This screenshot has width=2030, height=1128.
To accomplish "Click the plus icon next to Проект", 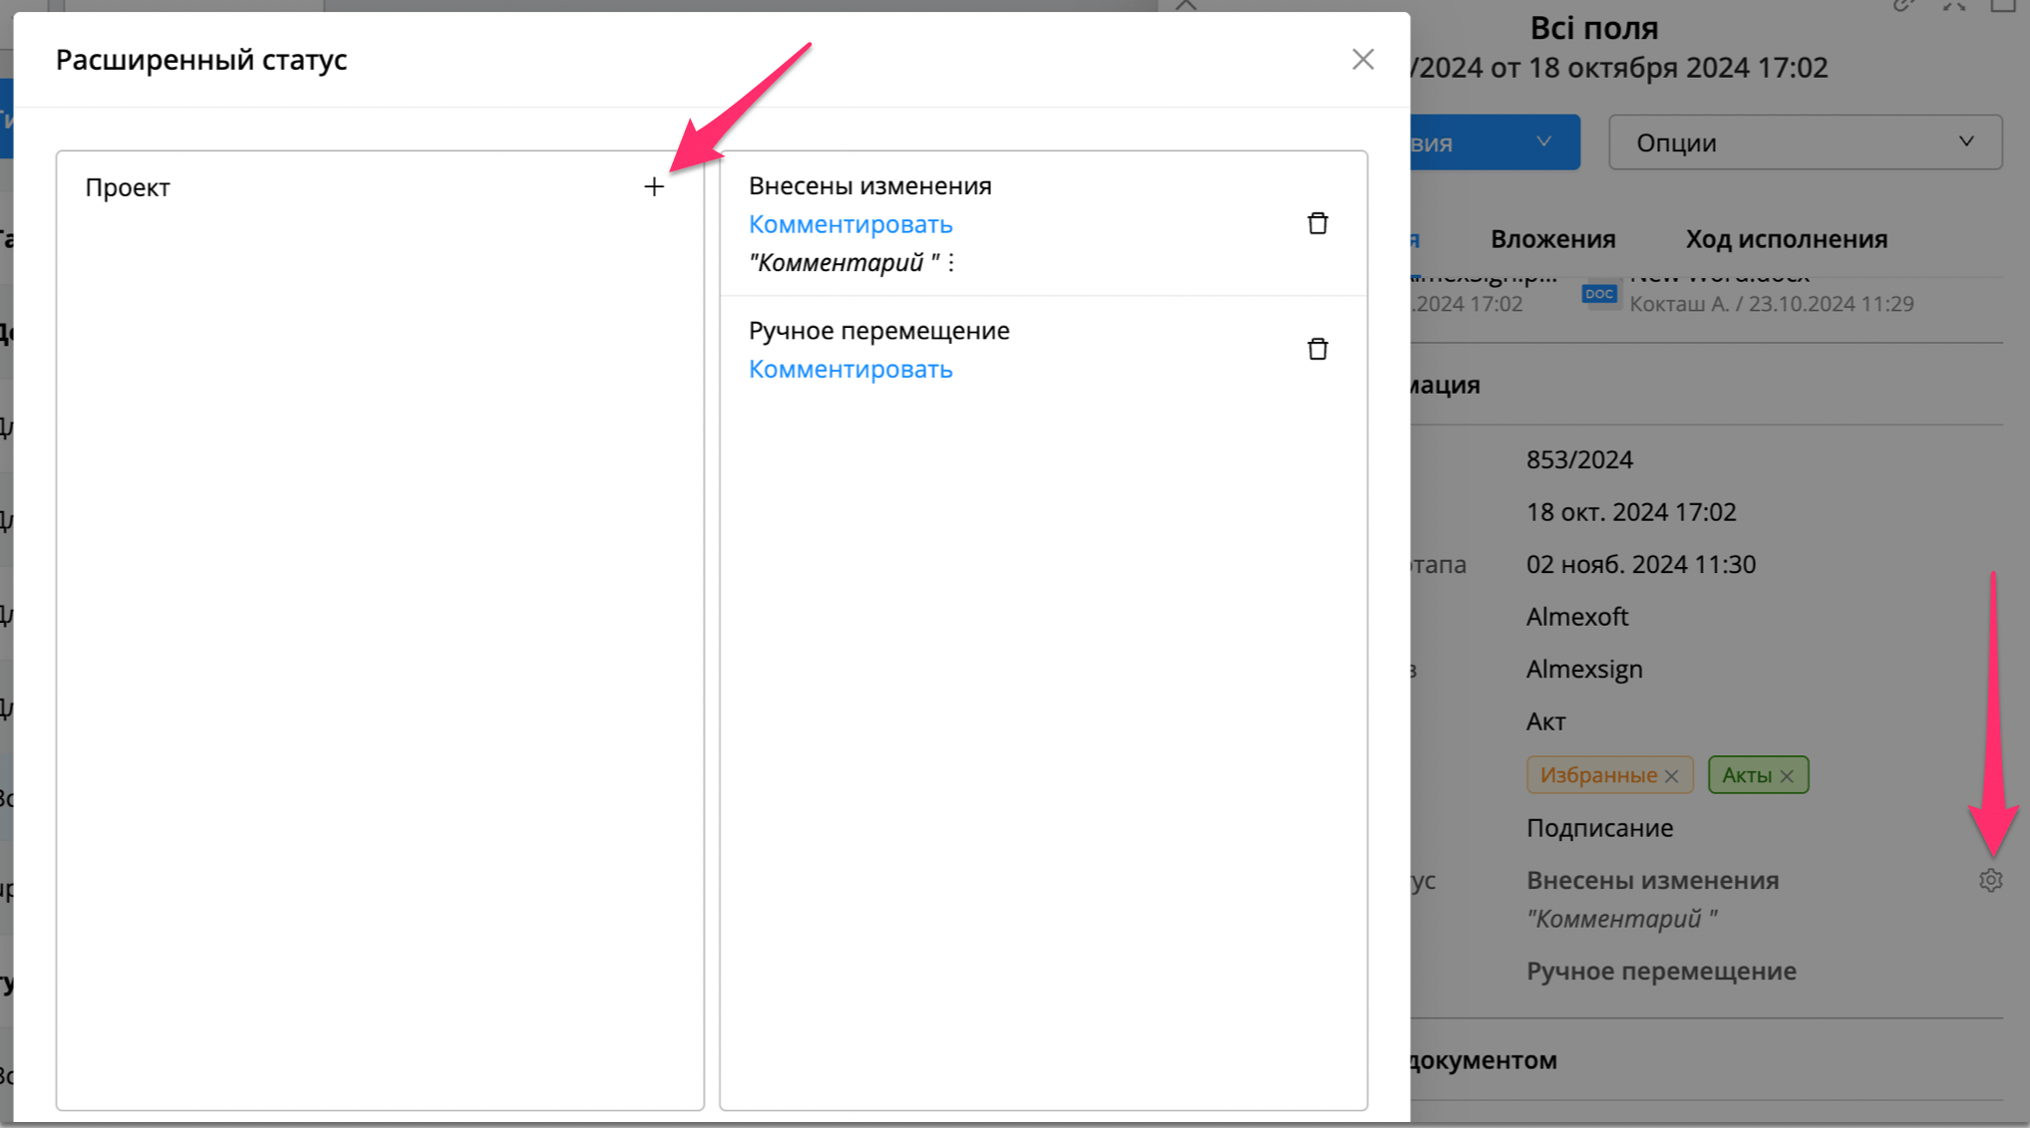I will (654, 186).
